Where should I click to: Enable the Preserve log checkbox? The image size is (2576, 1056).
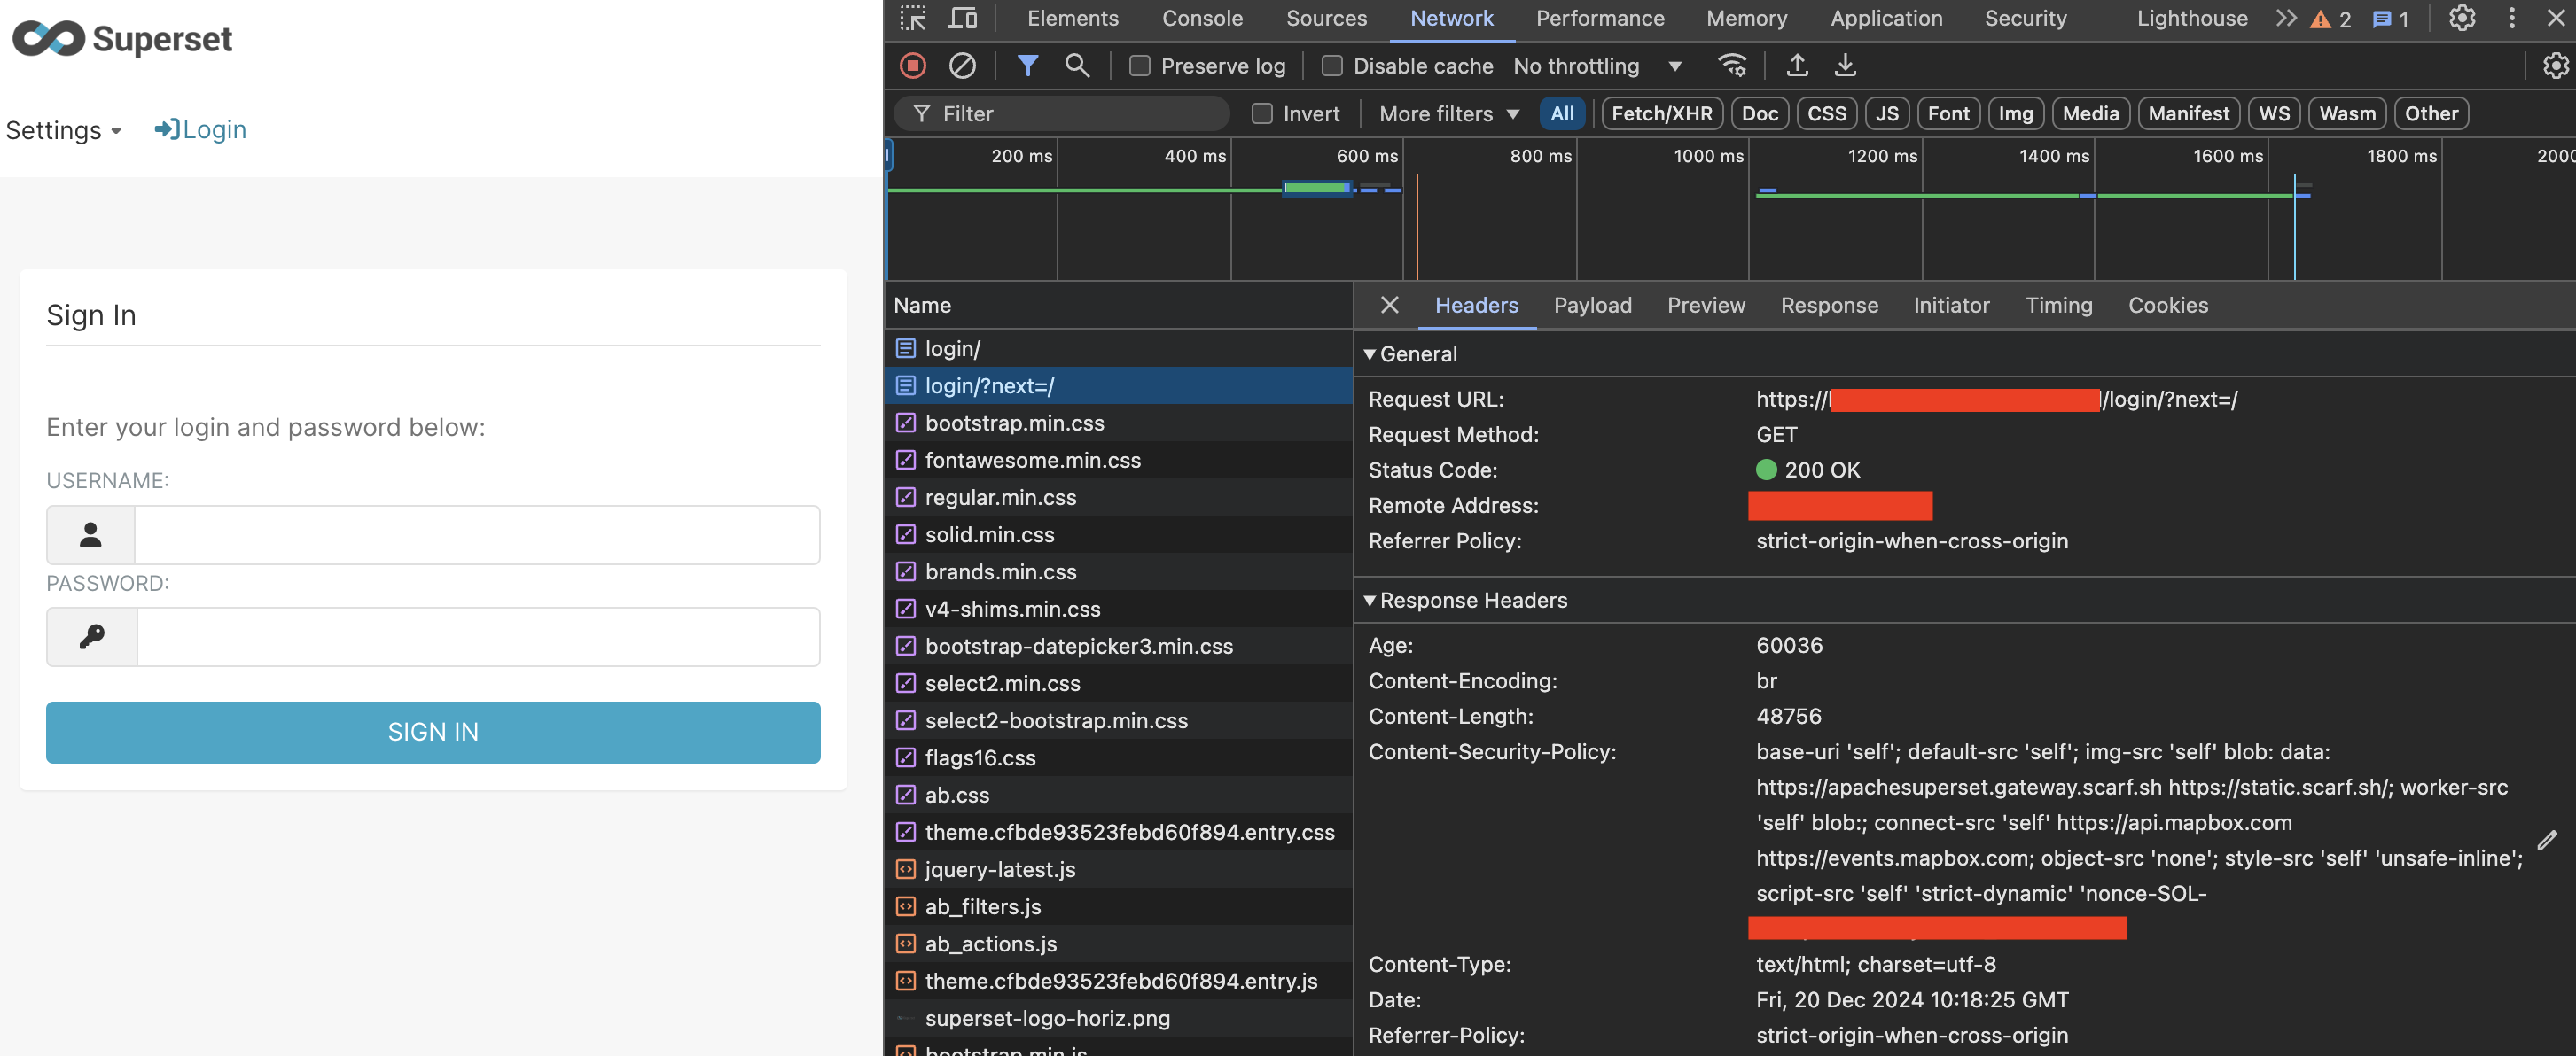click(1139, 66)
